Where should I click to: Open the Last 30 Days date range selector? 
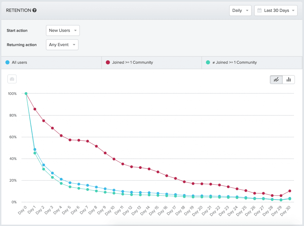click(275, 10)
